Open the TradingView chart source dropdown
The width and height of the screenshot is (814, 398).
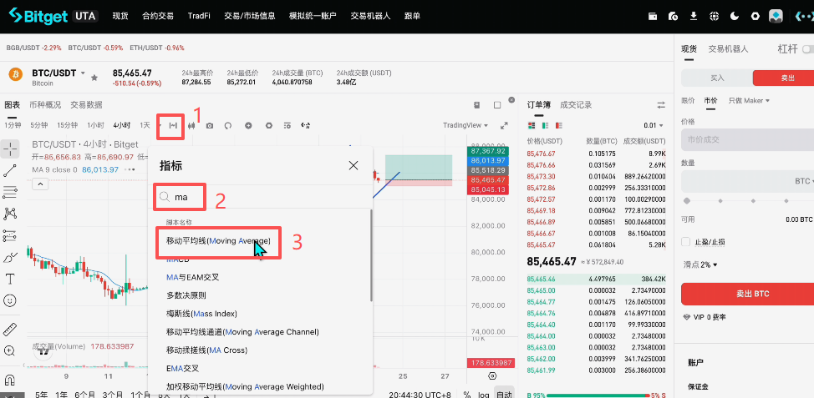point(466,125)
